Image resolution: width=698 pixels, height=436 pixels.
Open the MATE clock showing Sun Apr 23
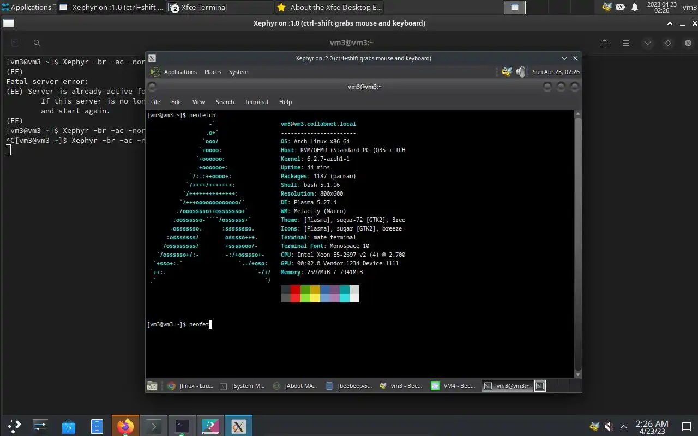[x=556, y=72]
